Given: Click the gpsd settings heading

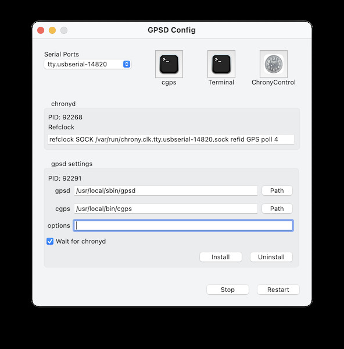Looking at the screenshot, I should pos(71,164).
